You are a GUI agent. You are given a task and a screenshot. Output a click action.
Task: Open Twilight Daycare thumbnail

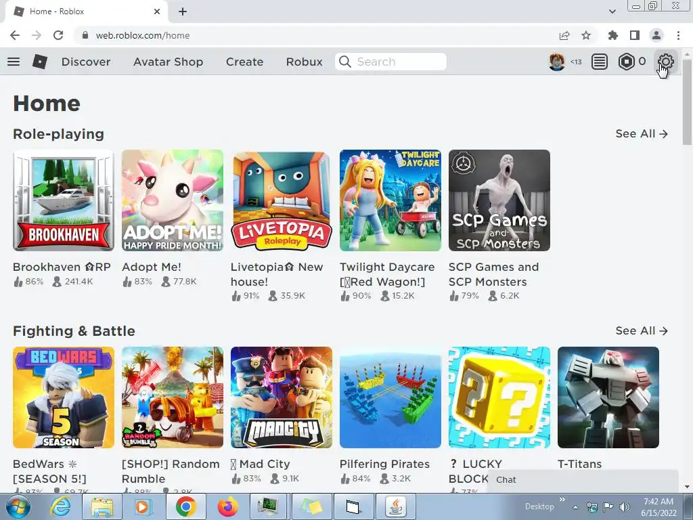tap(390, 200)
